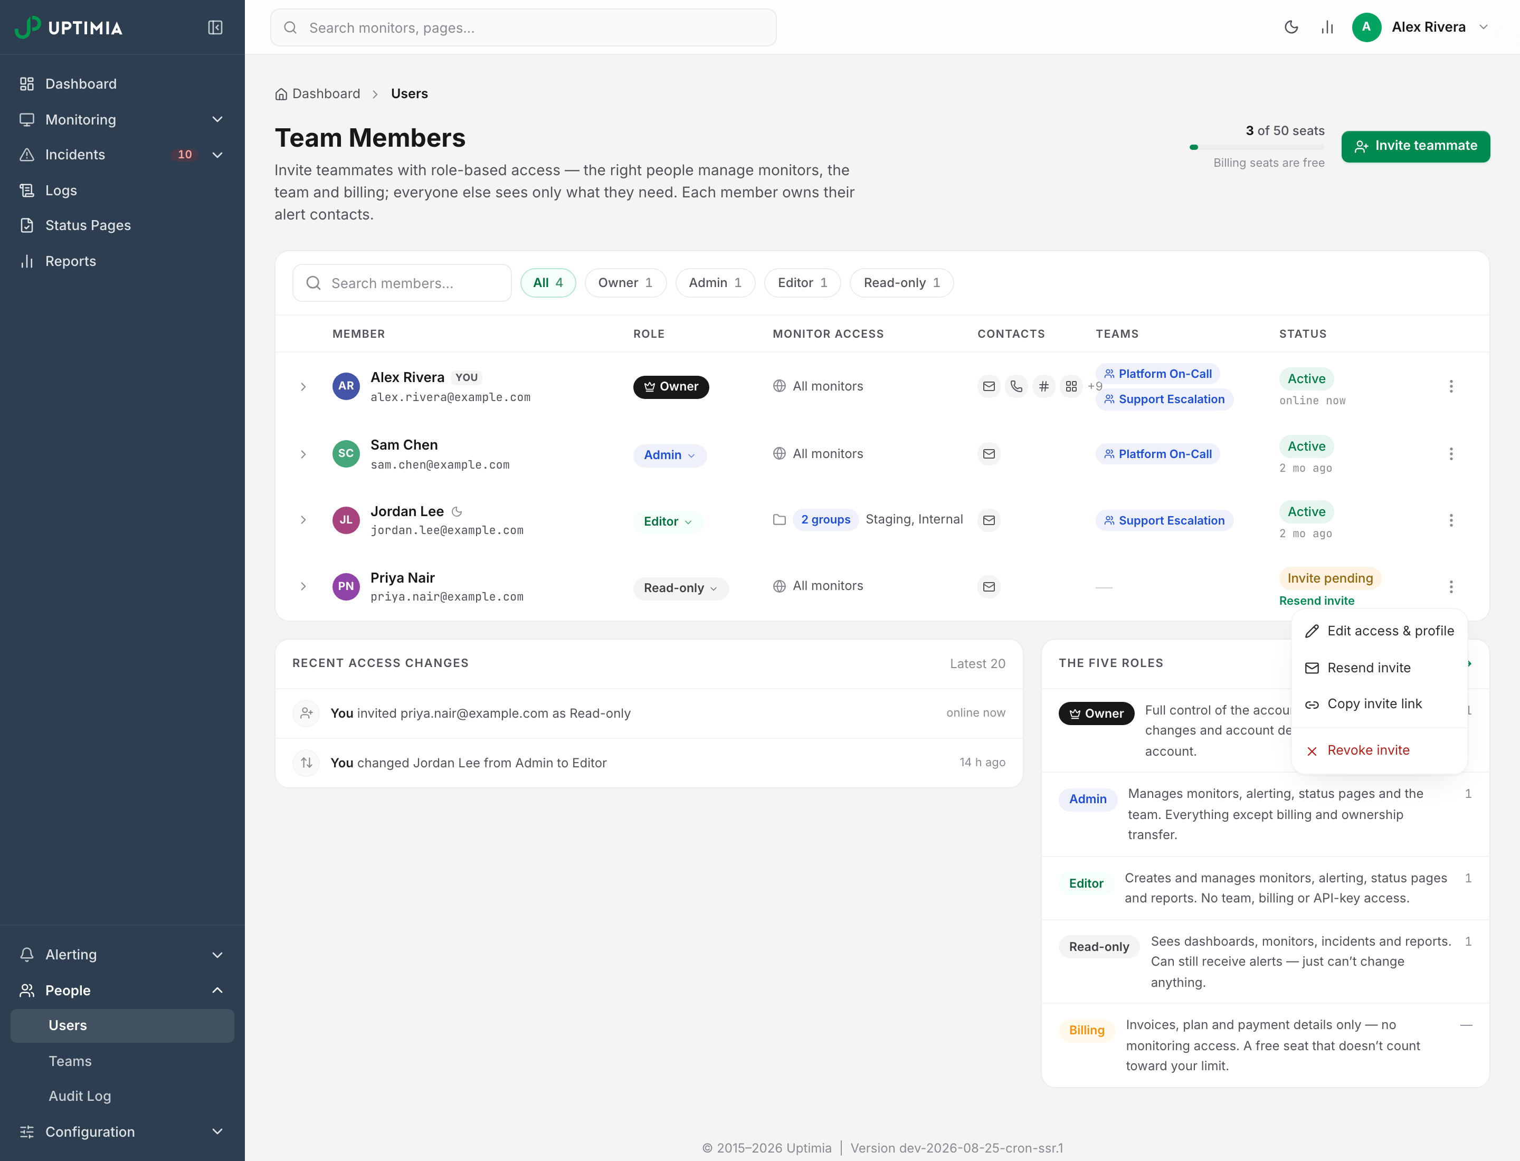Open more actions for Jordan Lee row
This screenshot has height=1161, width=1520.
click(1451, 520)
